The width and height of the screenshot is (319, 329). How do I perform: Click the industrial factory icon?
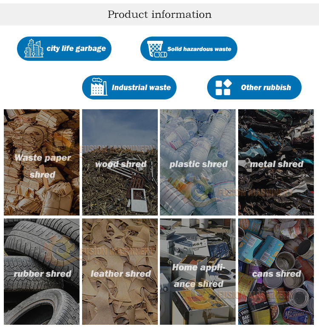point(99,87)
